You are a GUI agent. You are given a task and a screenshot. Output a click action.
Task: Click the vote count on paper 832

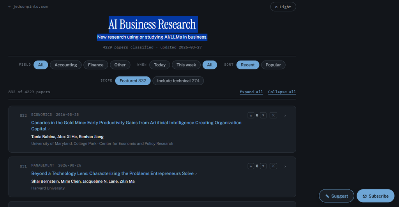click(257, 115)
